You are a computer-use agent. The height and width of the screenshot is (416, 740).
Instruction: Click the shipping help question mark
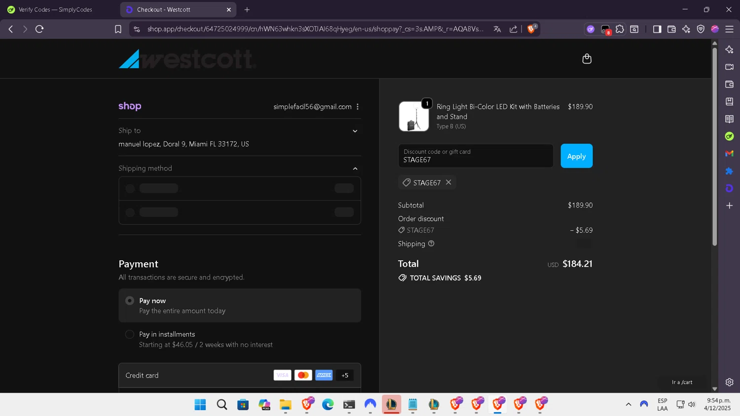click(x=431, y=243)
